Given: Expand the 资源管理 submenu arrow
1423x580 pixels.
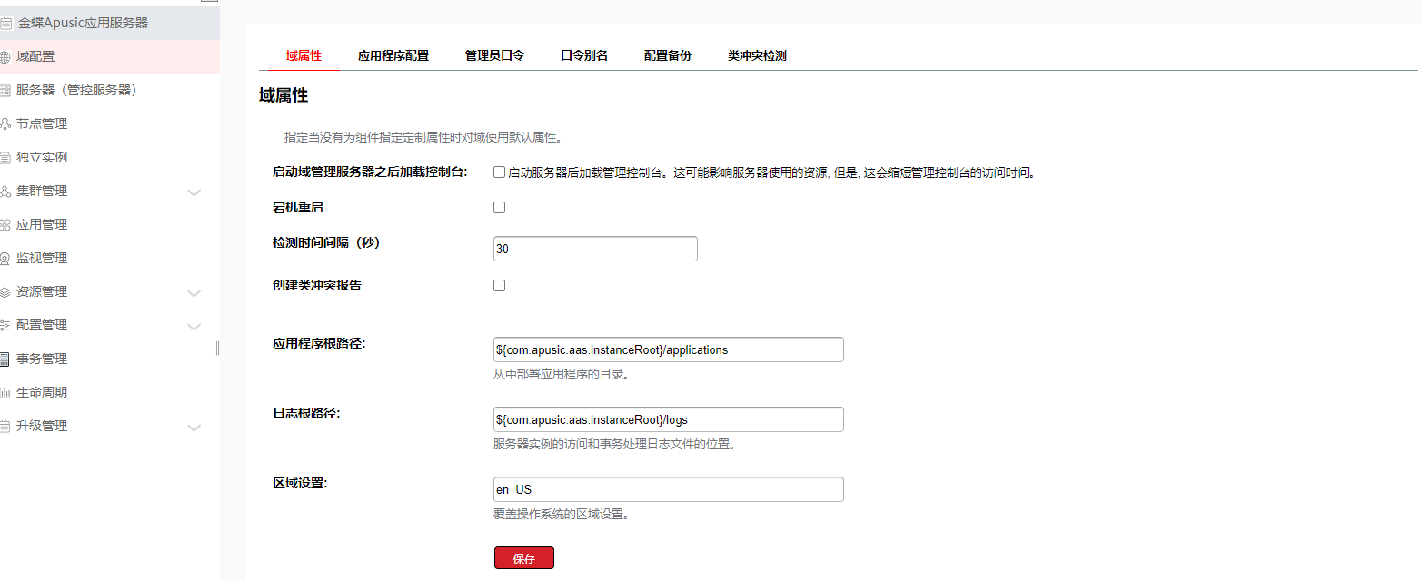Looking at the screenshot, I should pos(194,293).
